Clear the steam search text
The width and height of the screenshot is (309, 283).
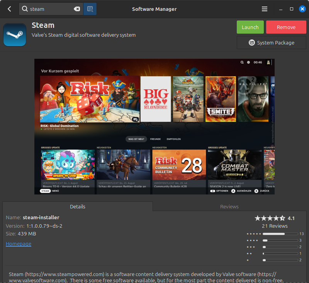click(x=77, y=9)
